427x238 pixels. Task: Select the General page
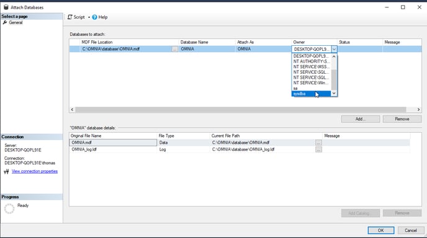coord(16,22)
